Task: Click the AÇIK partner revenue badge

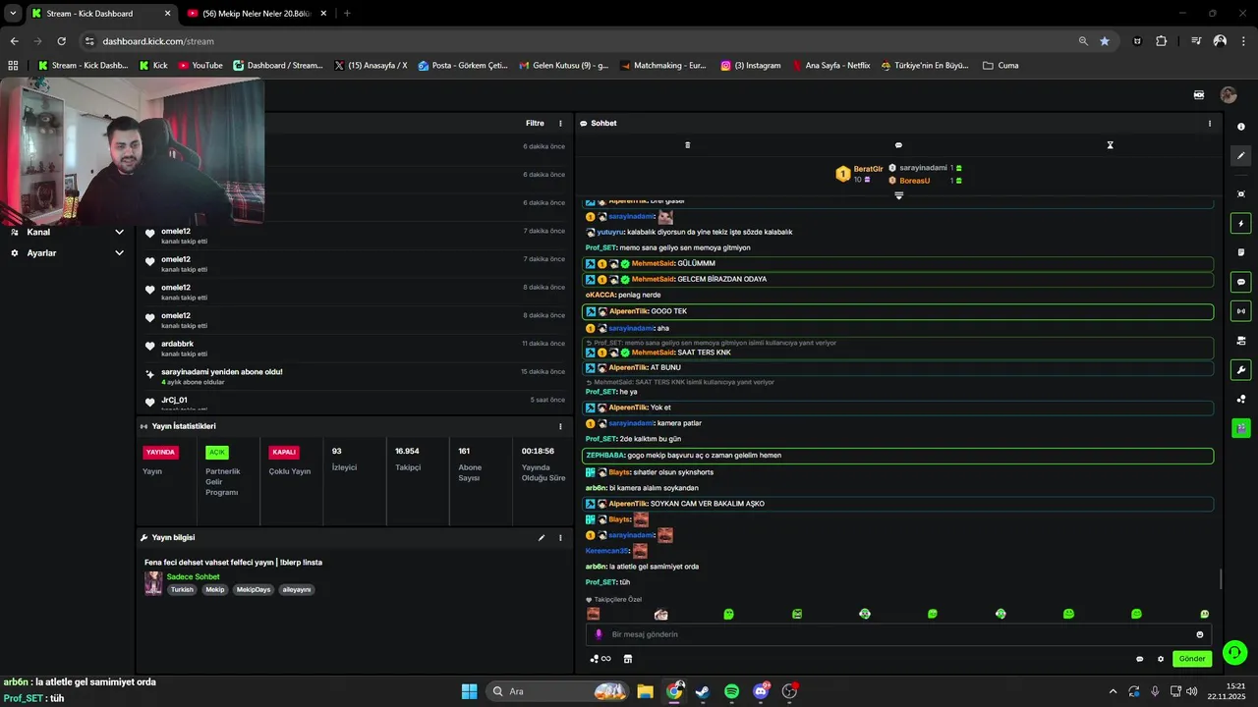Action: point(217,453)
